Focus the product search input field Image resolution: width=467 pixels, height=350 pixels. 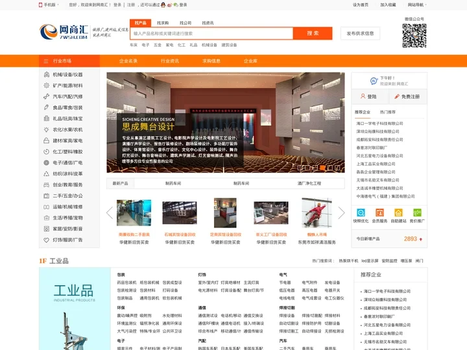211,33
